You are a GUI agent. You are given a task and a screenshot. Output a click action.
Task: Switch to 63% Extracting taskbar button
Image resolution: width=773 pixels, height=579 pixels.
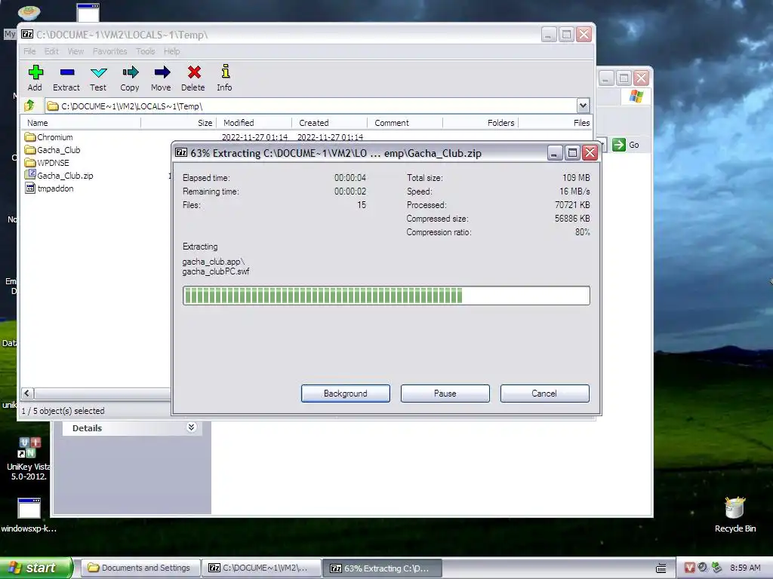click(382, 568)
